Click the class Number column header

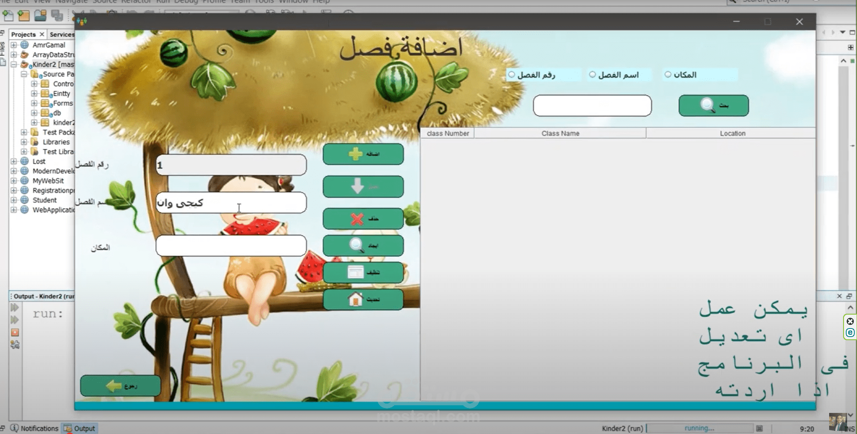(448, 133)
